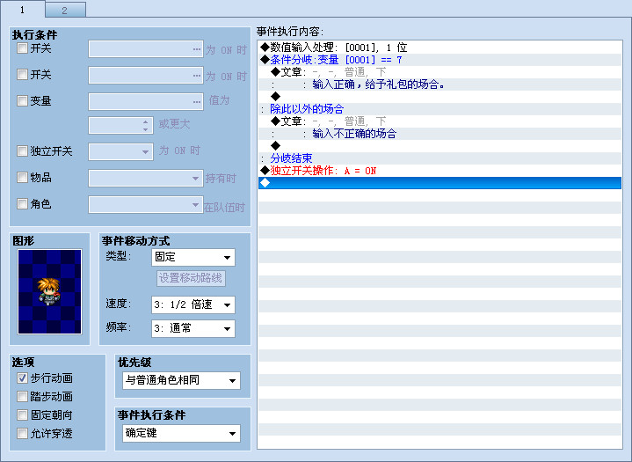This screenshot has width=632, height=462.
Task: Select the 条件分歧:变量 [0001] == 7 line
Action: coord(439,60)
